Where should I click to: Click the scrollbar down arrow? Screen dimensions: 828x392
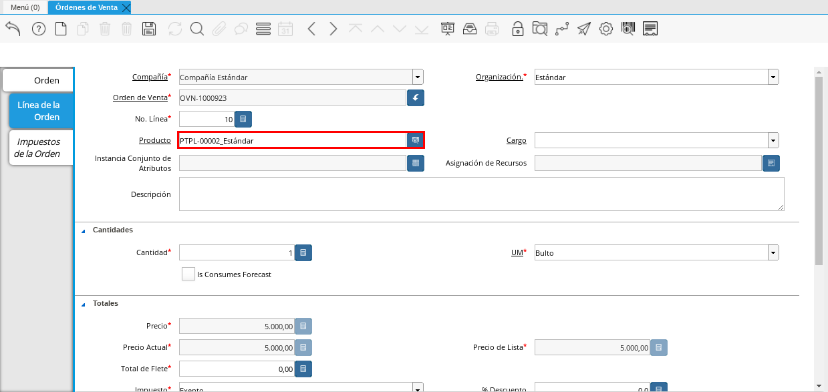[x=819, y=385]
